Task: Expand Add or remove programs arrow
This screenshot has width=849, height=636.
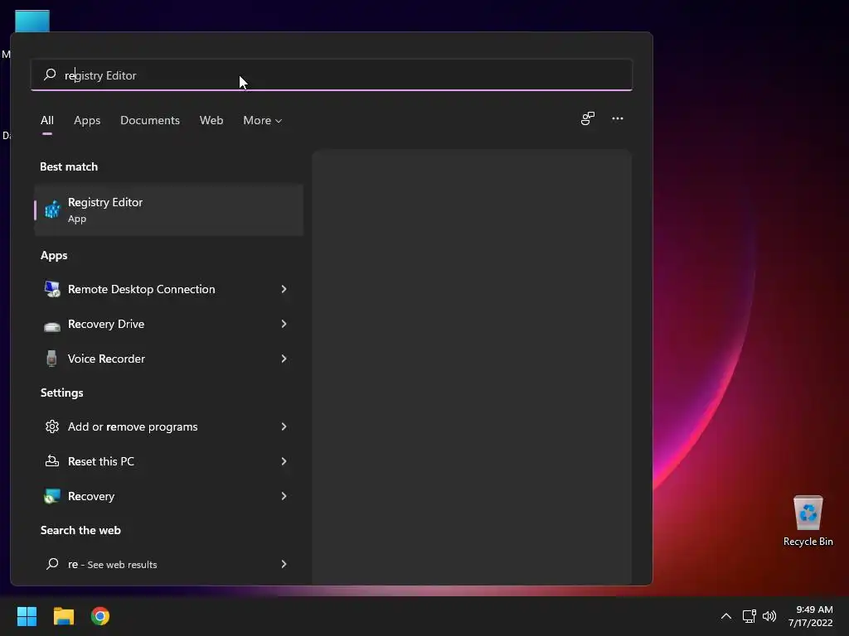Action: (284, 426)
